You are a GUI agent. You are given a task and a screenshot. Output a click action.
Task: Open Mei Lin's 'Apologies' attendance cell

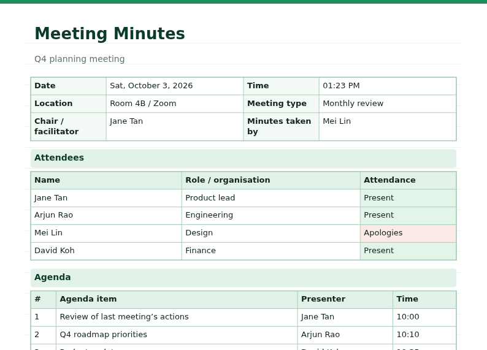tap(408, 234)
